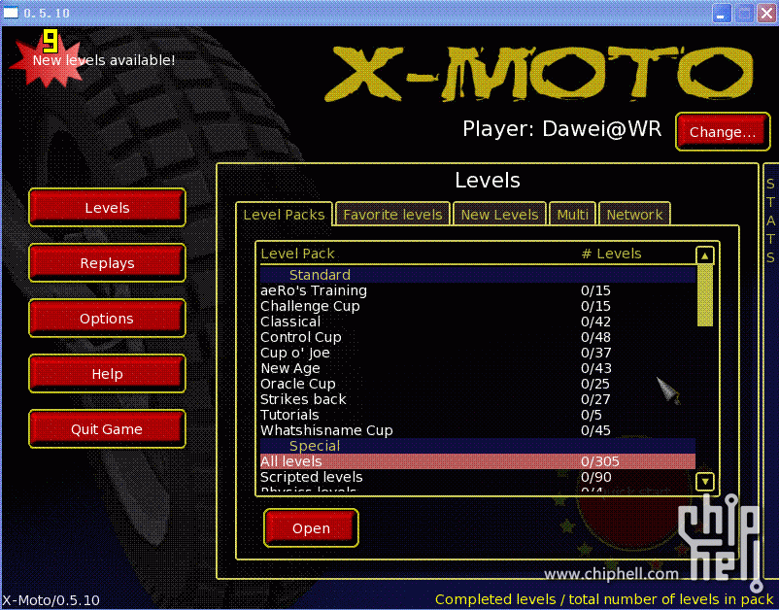Click Open to open selected level pack

tap(311, 528)
